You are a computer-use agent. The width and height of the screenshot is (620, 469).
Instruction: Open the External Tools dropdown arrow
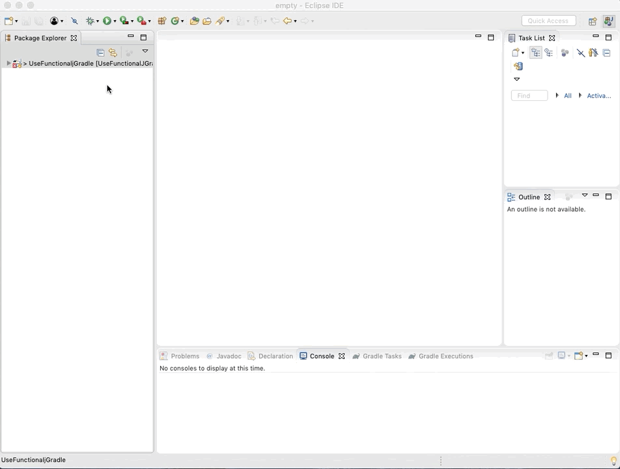[149, 21]
